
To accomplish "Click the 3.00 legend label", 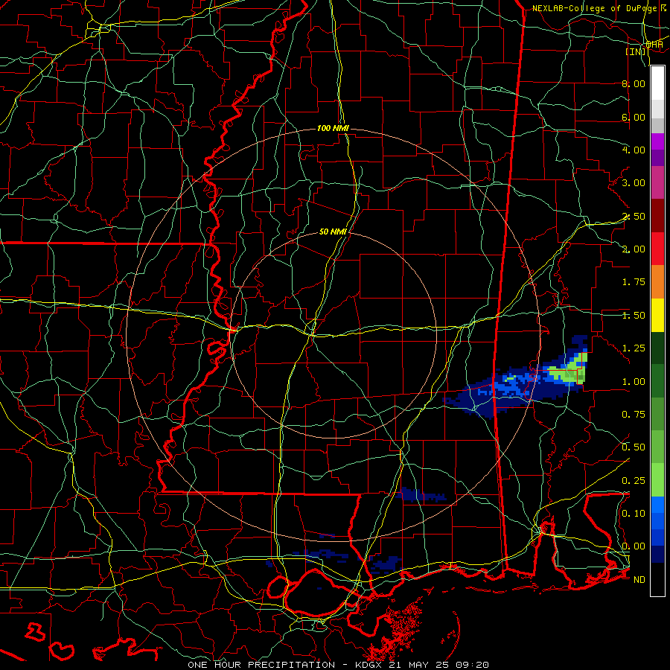I will (x=634, y=183).
